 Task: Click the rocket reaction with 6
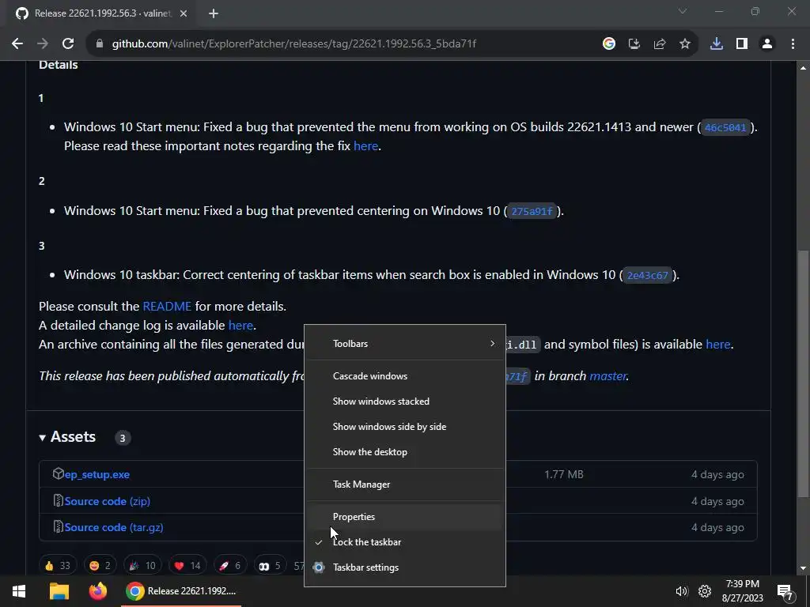point(230,566)
